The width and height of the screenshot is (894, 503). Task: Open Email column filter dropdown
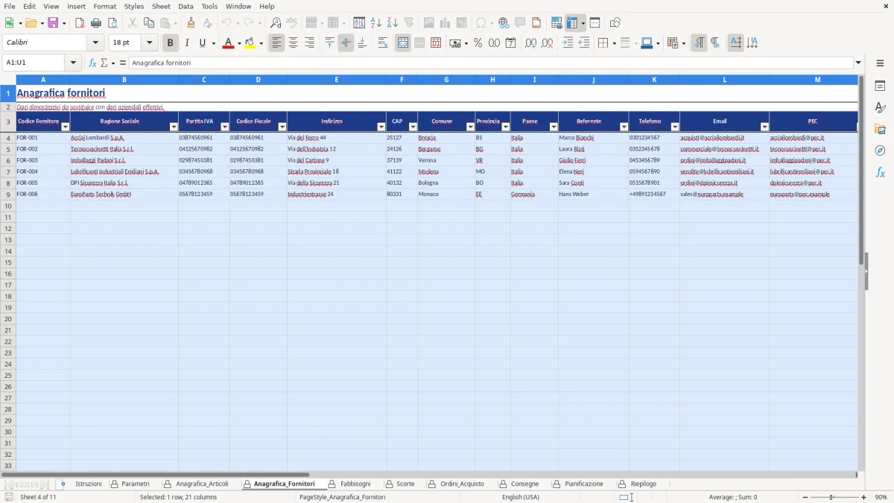(764, 127)
